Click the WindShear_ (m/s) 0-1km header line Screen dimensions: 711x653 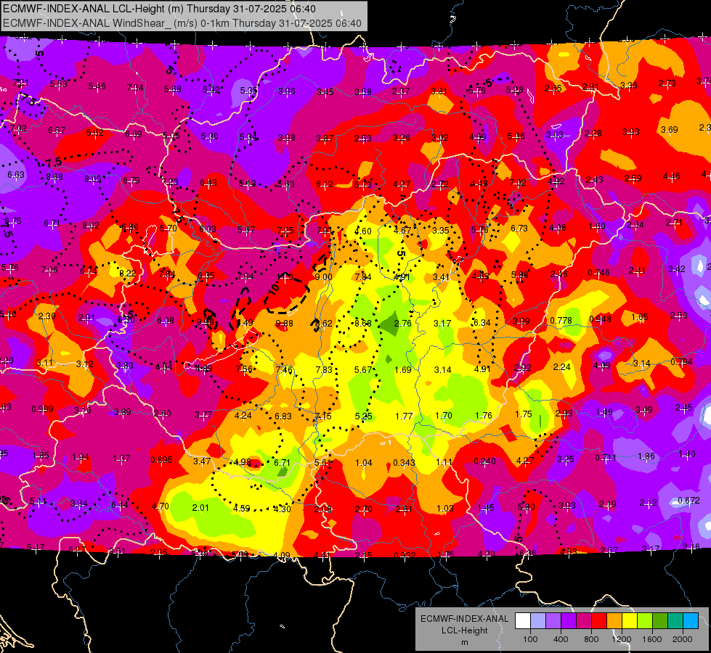click(x=182, y=23)
